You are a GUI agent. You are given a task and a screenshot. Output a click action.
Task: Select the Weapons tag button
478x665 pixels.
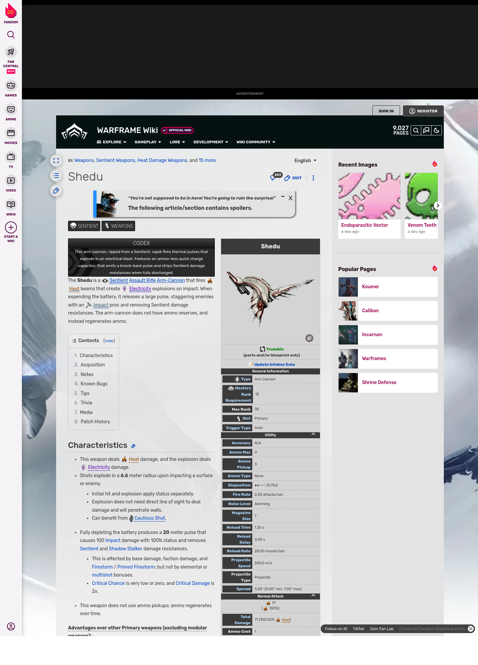(x=118, y=226)
